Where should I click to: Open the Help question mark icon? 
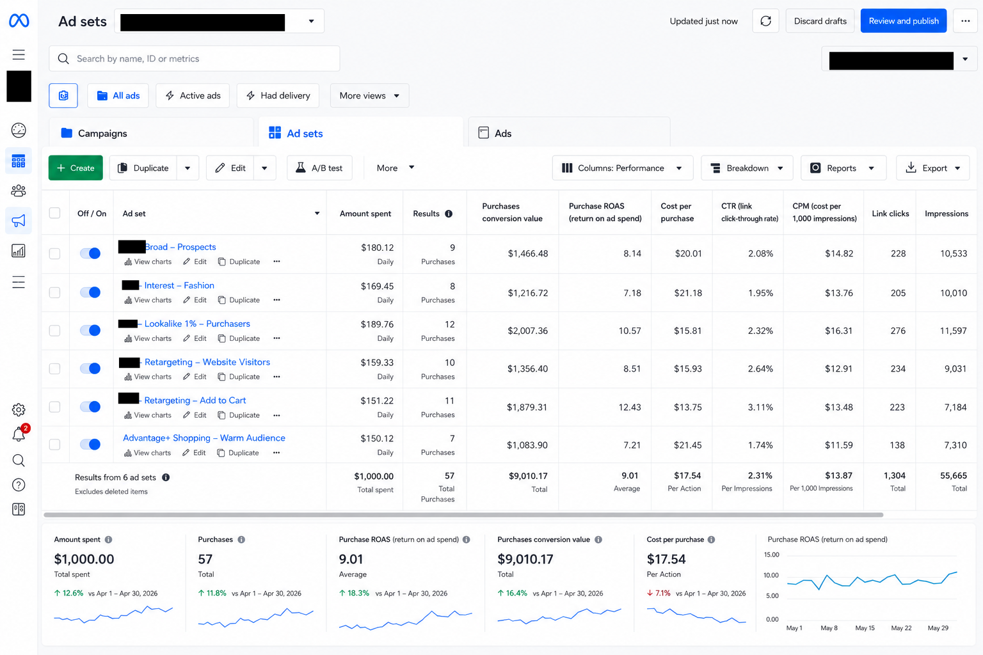[x=19, y=485]
